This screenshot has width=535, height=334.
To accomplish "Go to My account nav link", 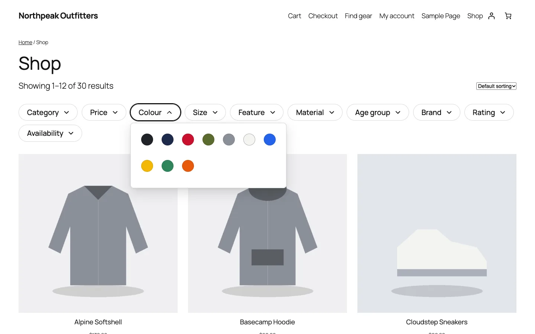I will [397, 16].
